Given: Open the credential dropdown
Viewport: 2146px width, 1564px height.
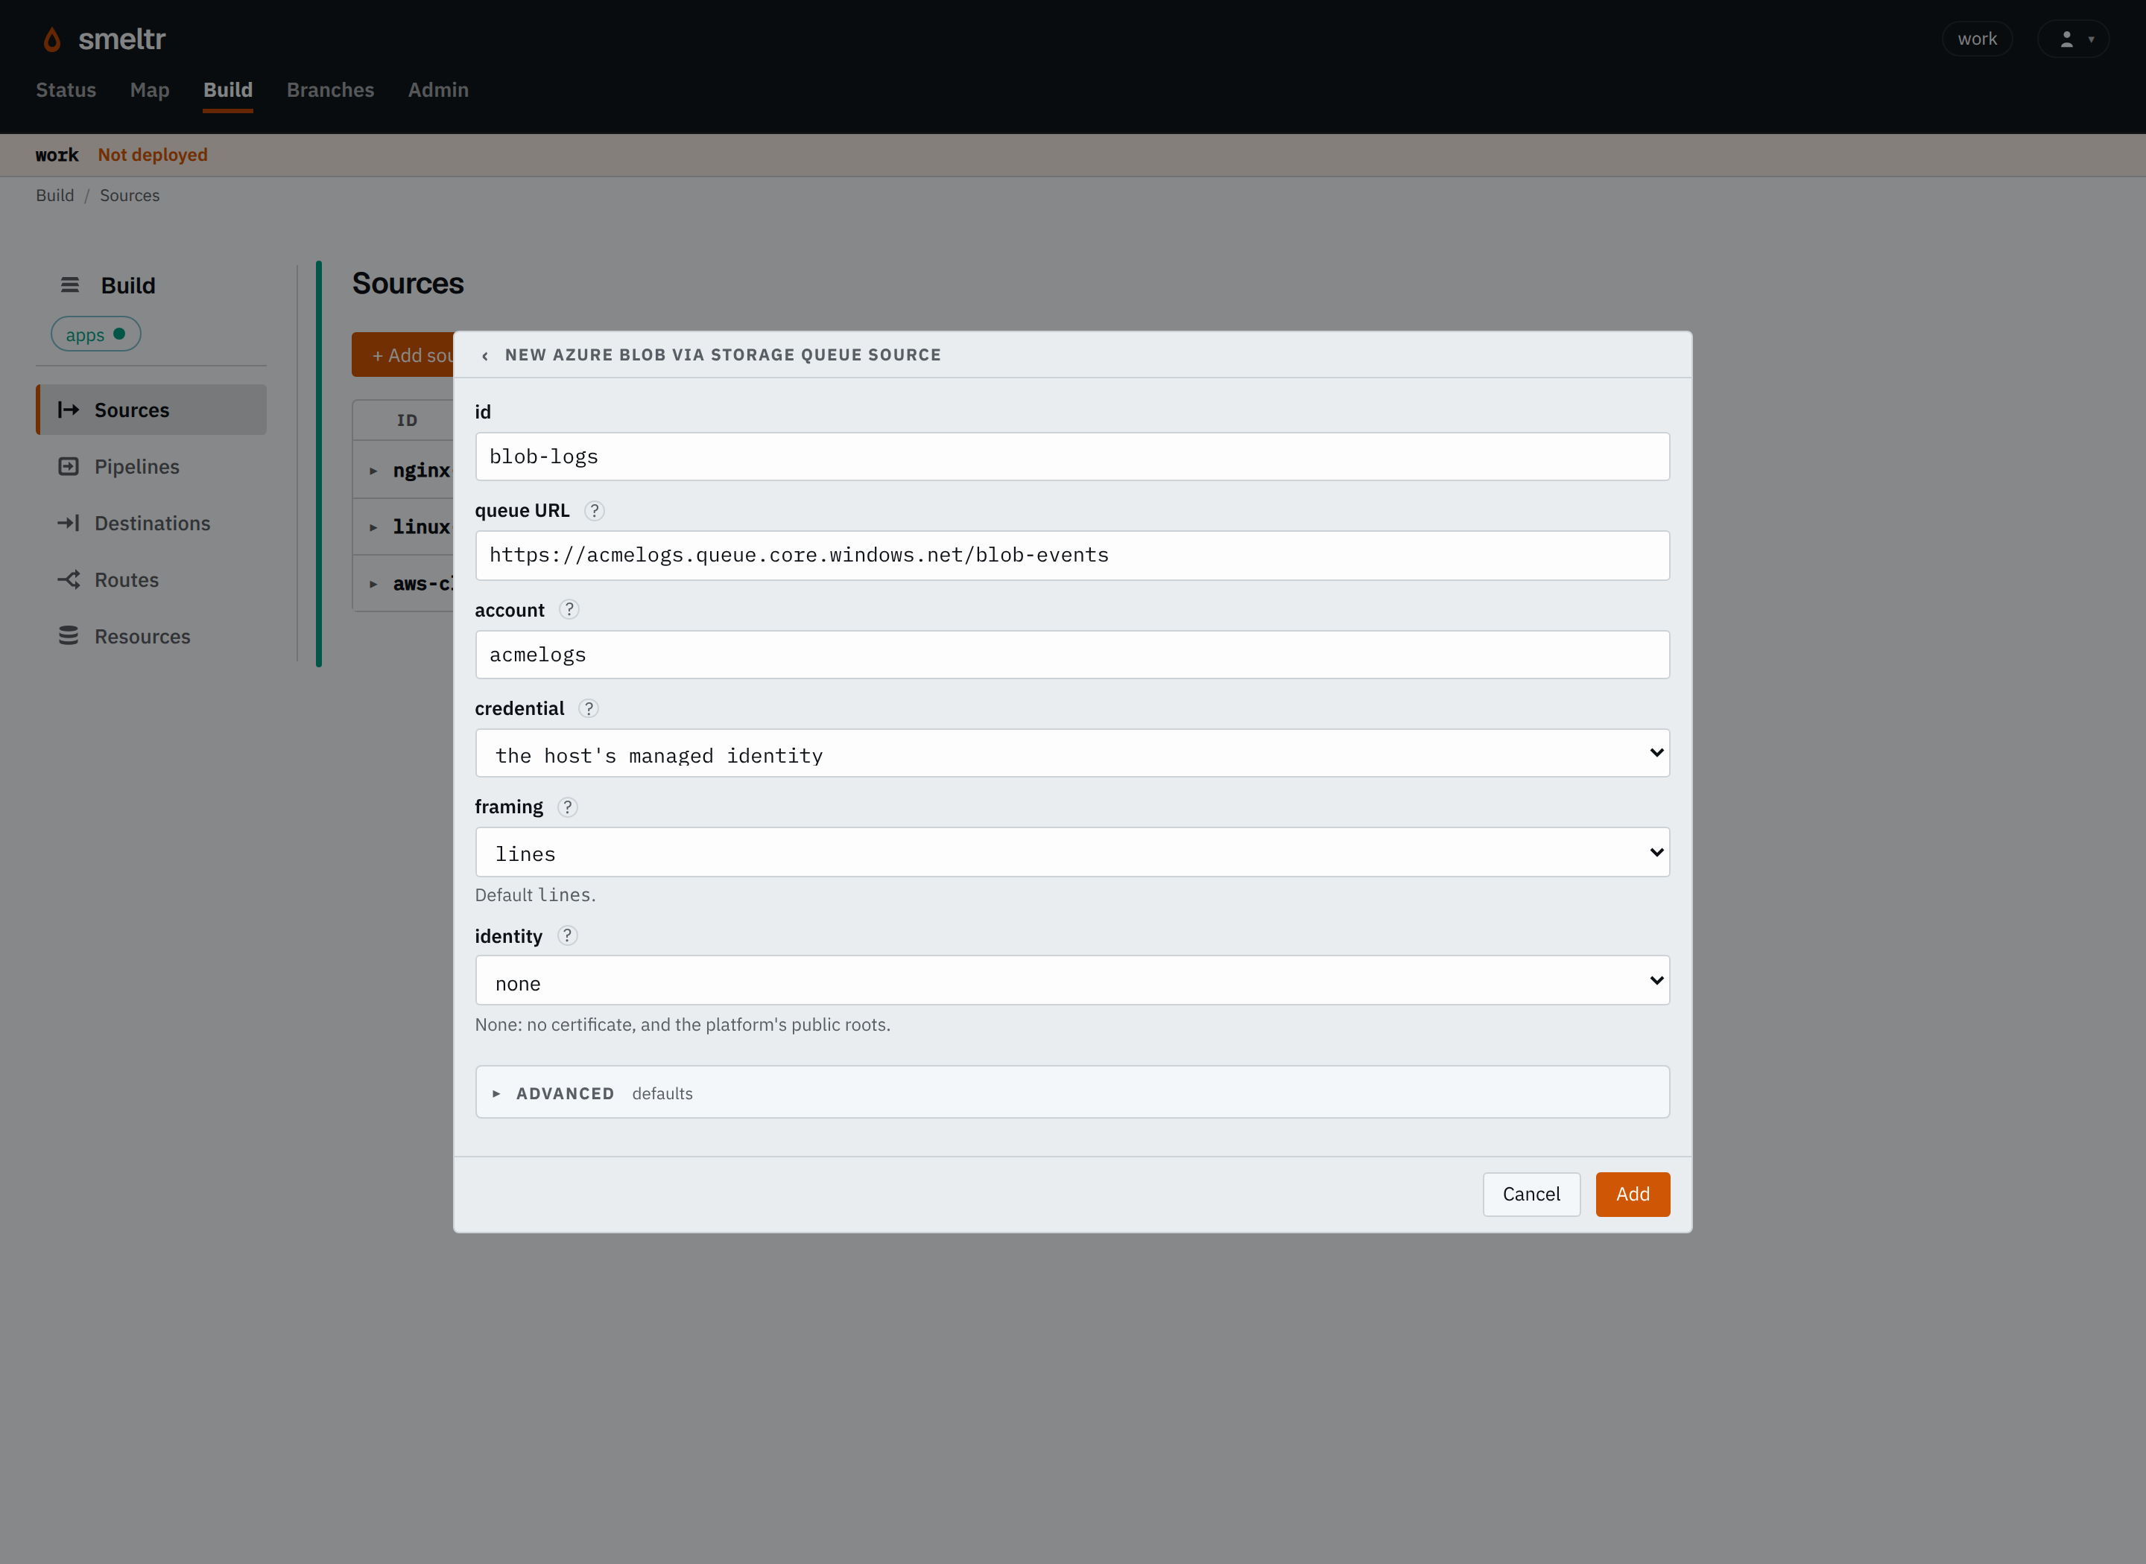Looking at the screenshot, I should 1072,754.
